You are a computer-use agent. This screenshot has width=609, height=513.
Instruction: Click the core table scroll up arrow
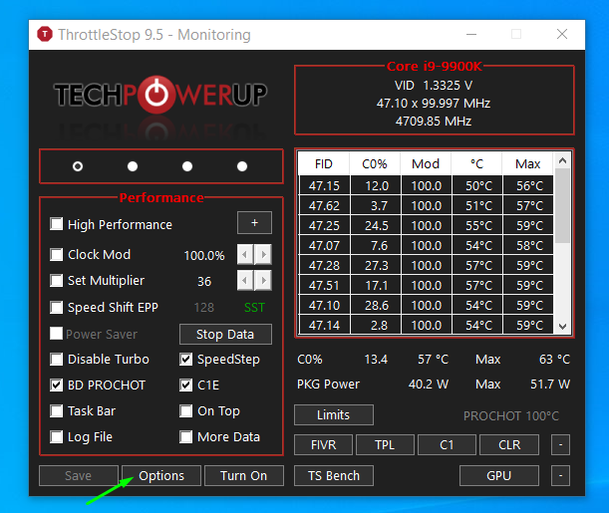562,160
